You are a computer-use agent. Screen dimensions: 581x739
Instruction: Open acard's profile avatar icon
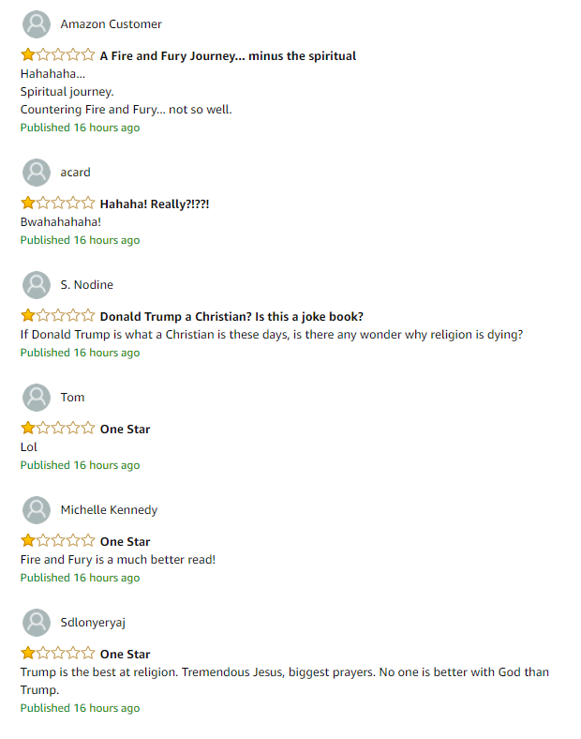pos(37,173)
